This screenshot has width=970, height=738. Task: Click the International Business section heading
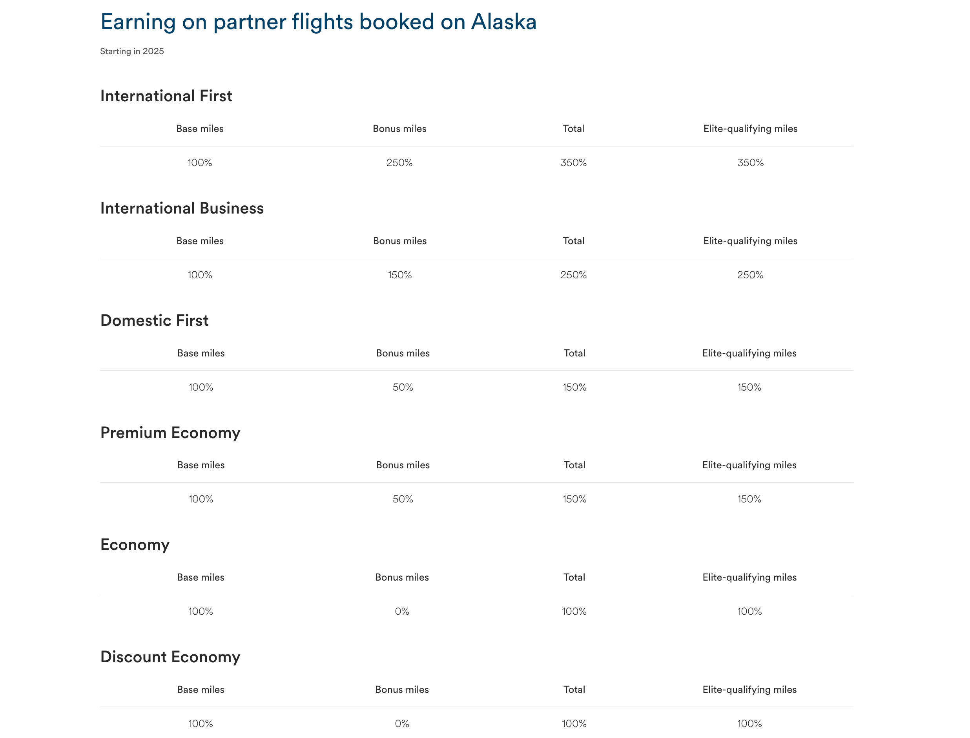tap(182, 208)
